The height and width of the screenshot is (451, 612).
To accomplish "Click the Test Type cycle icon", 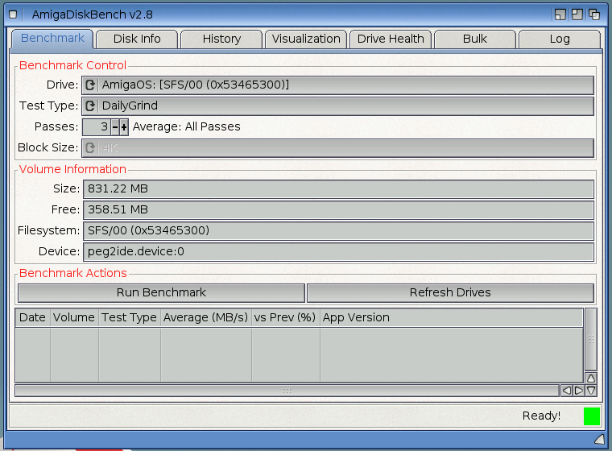I will click(x=90, y=106).
